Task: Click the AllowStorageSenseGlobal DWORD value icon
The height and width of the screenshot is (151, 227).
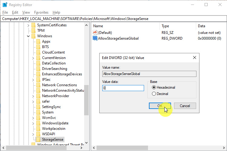Action: click(x=95, y=38)
